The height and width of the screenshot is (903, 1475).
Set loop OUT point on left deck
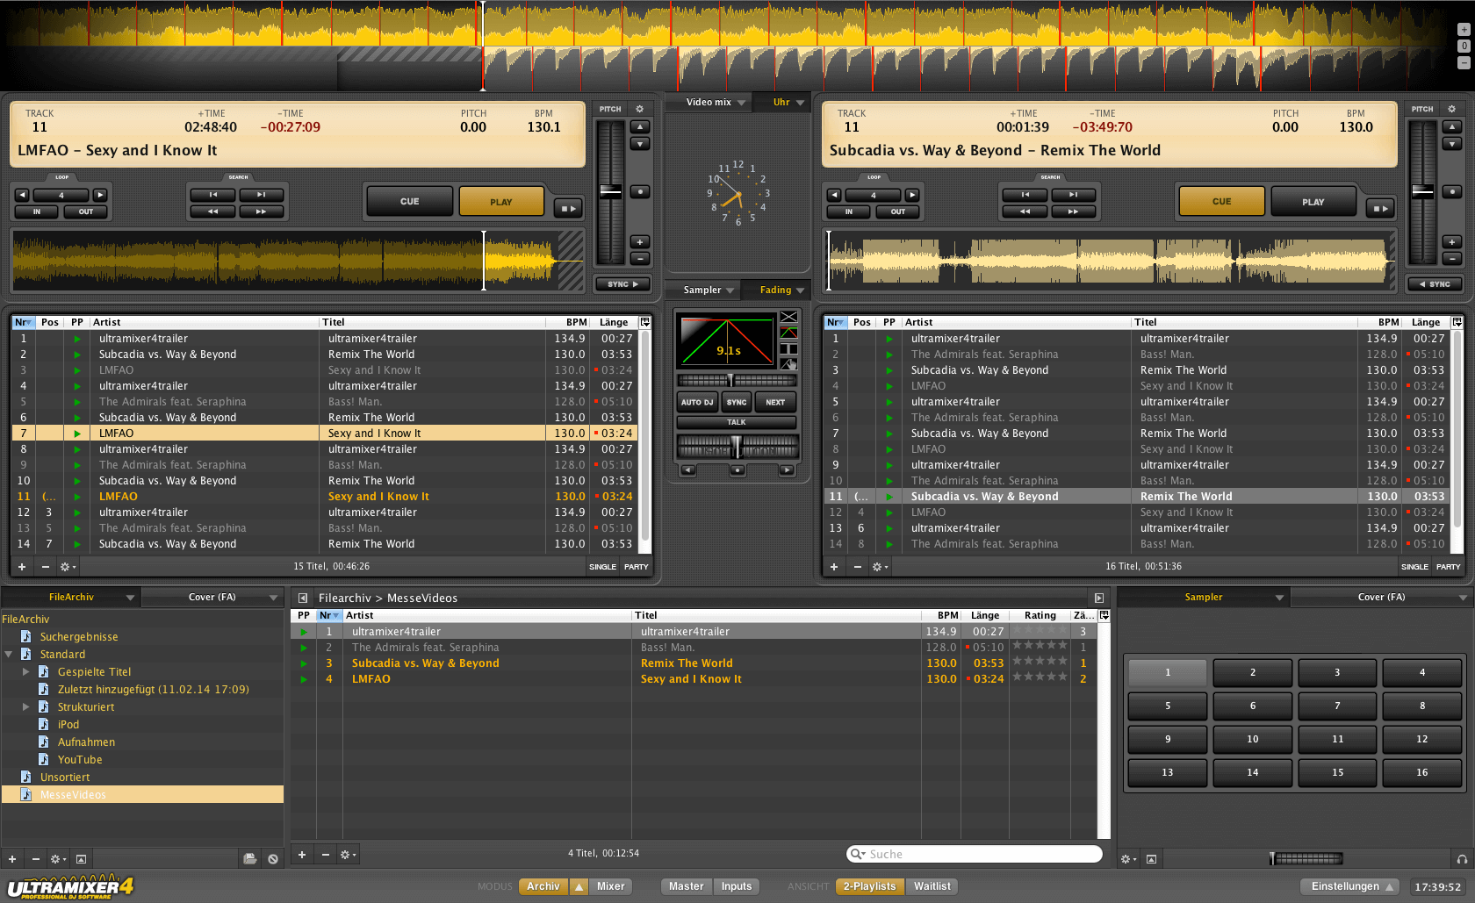(85, 211)
